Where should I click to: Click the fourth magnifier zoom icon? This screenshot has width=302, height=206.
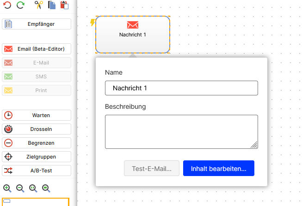coord(46,188)
